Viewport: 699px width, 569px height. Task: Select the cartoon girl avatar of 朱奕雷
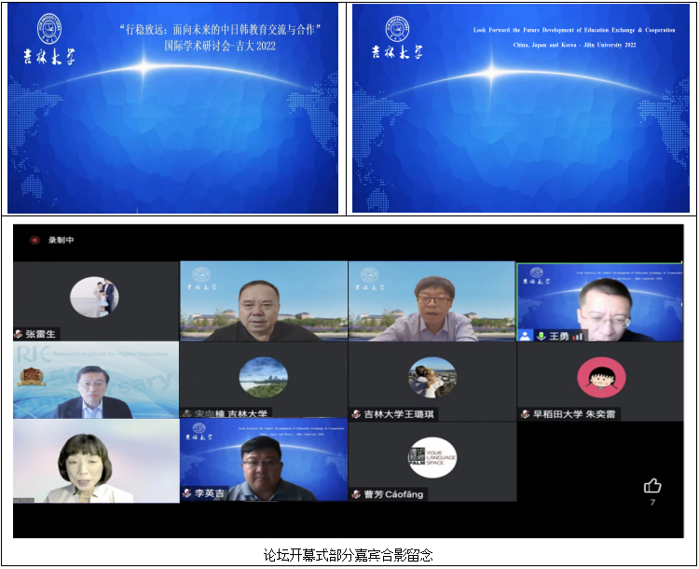click(x=600, y=377)
